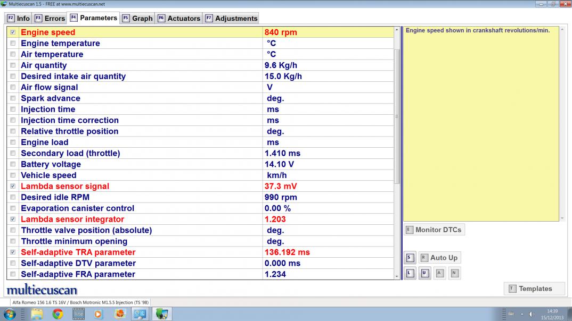The height and width of the screenshot is (321, 572).
Task: Click the S key icon button
Action: pyautogui.click(x=410, y=258)
